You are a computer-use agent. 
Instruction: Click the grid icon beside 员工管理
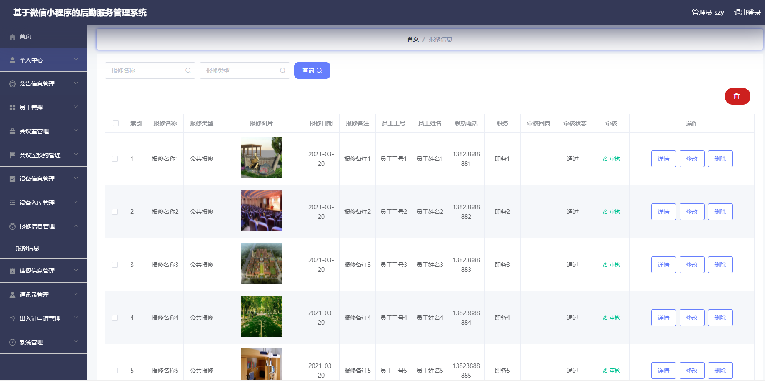pyautogui.click(x=12, y=108)
